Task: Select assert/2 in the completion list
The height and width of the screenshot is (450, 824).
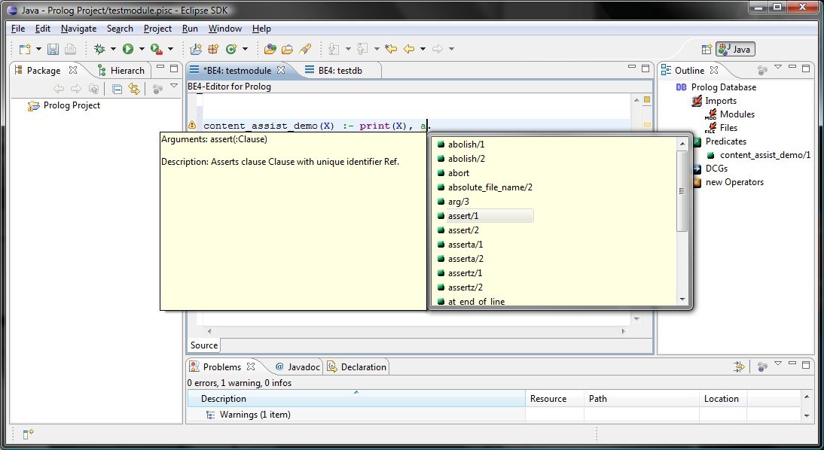Action: pos(463,230)
